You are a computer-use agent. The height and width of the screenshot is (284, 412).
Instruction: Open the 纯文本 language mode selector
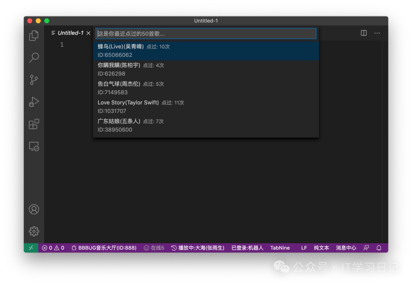point(321,248)
